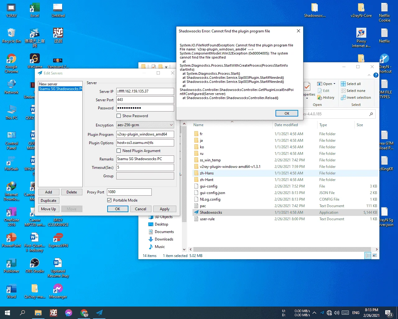
Task: Click Invert selection in the Explorer ribbon
Action: click(356, 98)
